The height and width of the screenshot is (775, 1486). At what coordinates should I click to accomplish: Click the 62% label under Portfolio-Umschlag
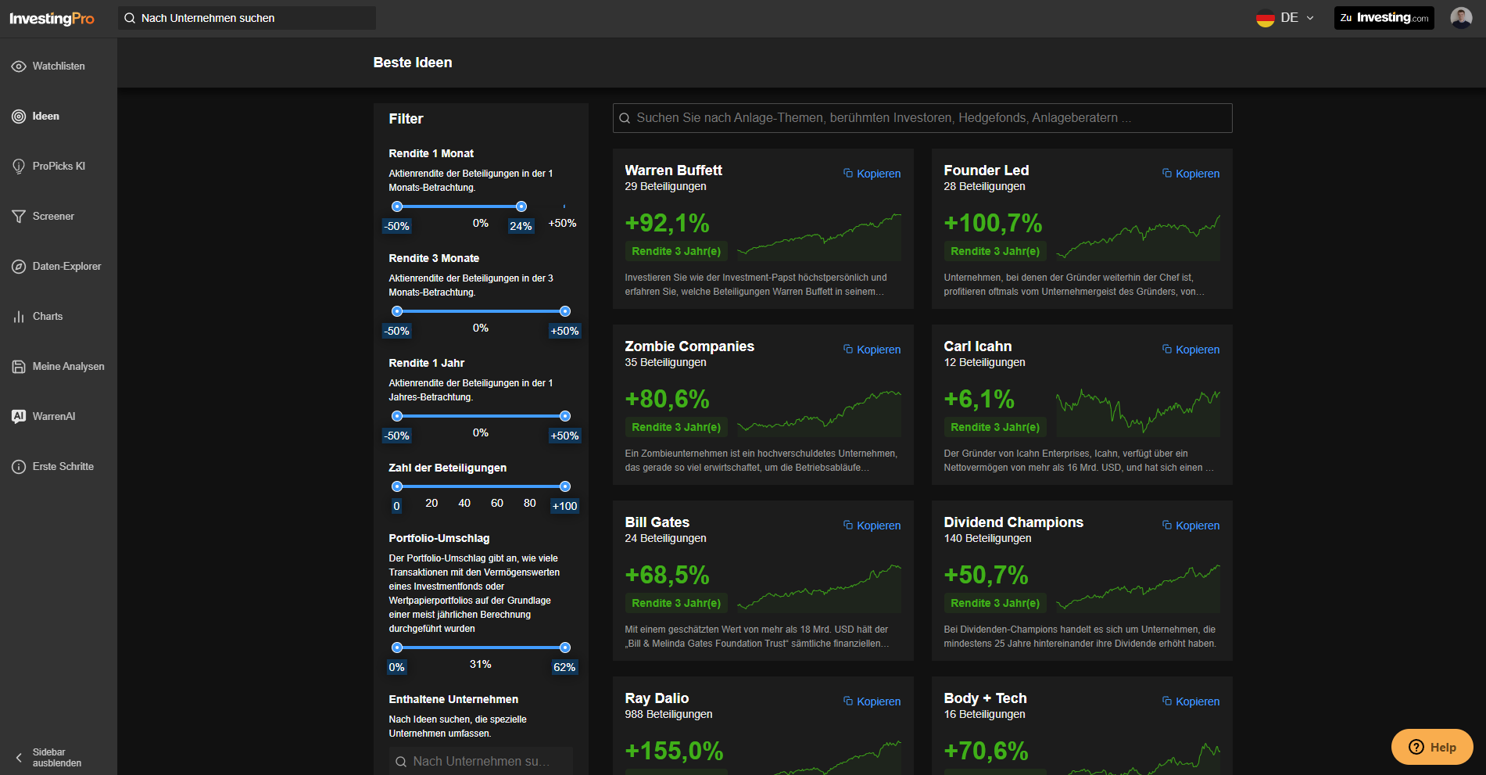coord(564,667)
